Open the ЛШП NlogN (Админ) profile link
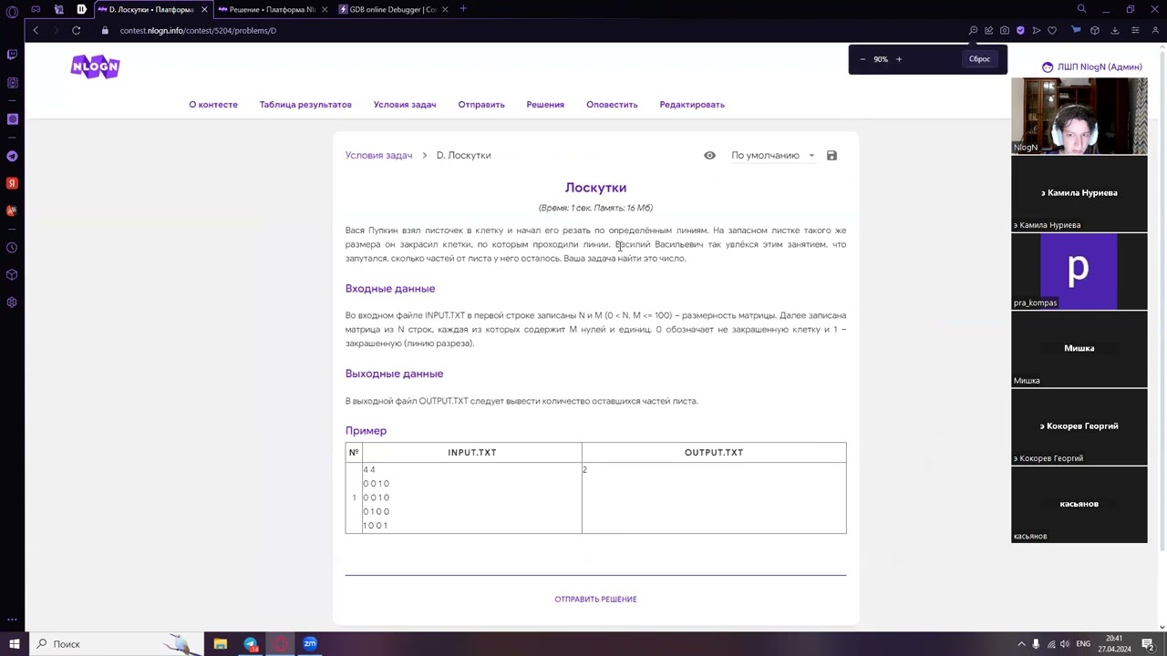This screenshot has height=656, width=1167. click(x=1092, y=67)
